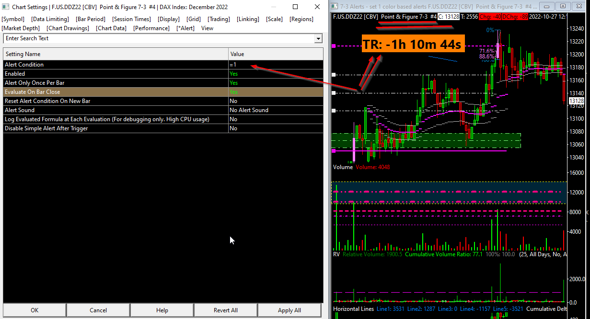Viewport: 590px width, 319px height.
Task: Change the Enabled value Yes
Action: 276,74
